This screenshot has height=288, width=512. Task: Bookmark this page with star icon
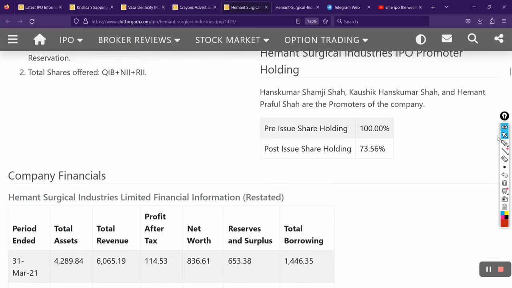pyautogui.click(x=325, y=21)
